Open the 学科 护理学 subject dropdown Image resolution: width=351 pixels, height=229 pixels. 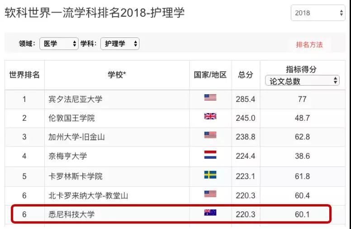tap(120, 44)
